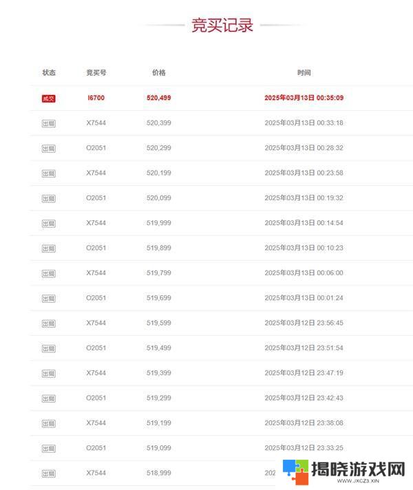Click the 出局 badge in the 519,799 row
The height and width of the screenshot is (490, 413).
(x=48, y=273)
